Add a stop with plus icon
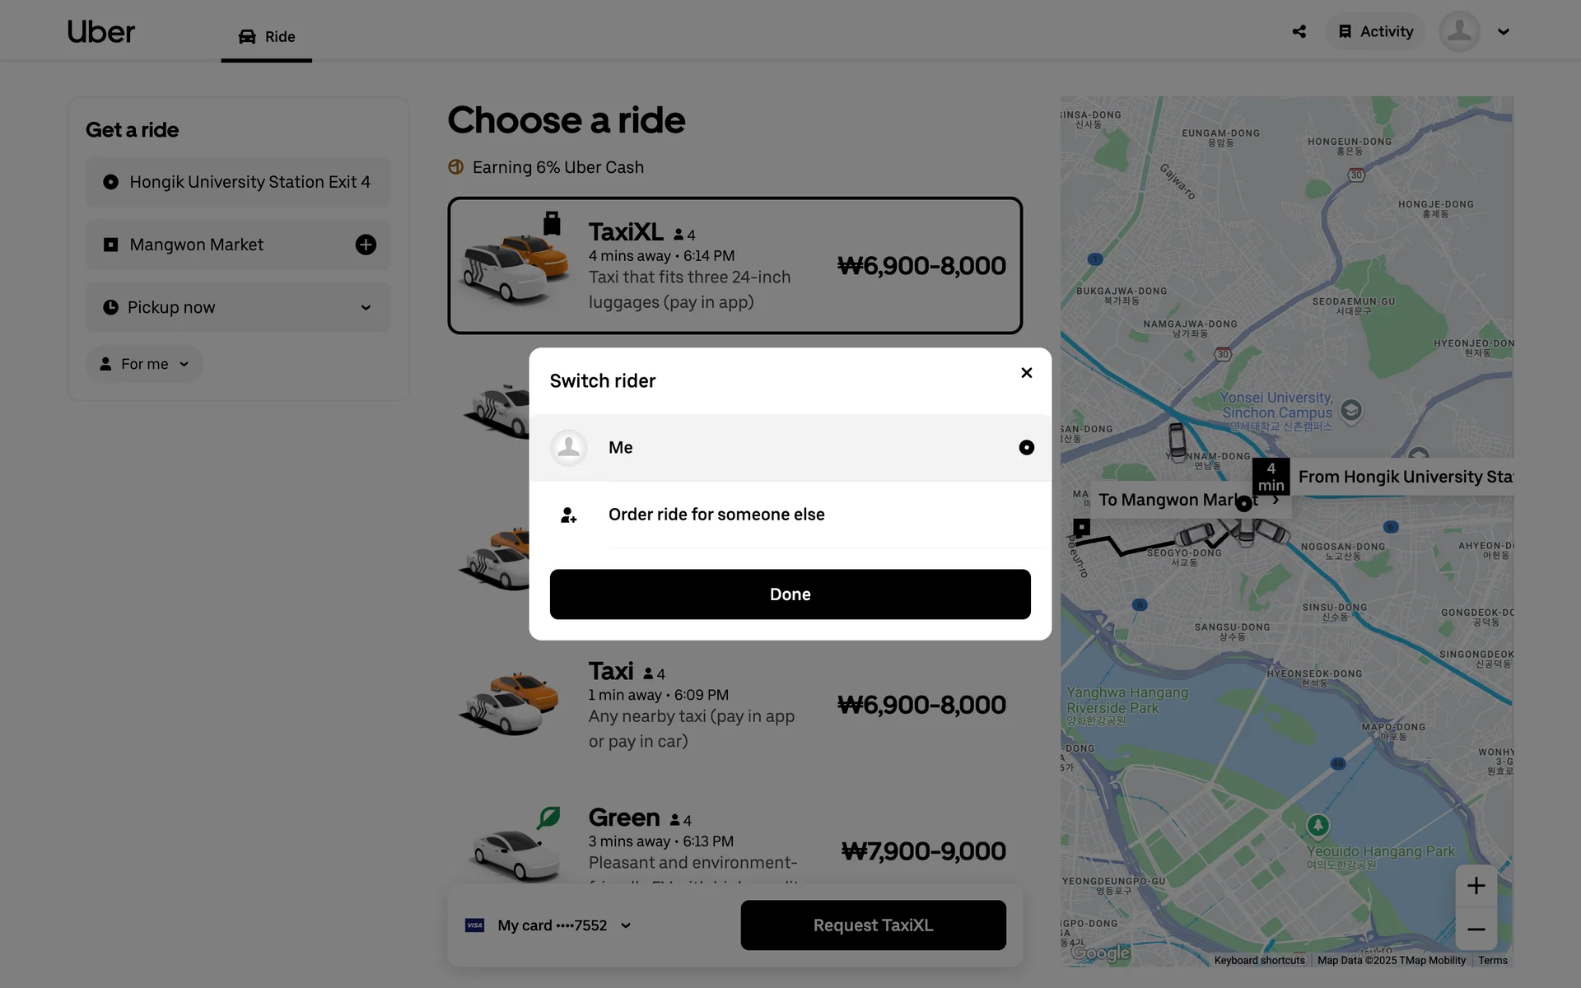 pos(366,245)
